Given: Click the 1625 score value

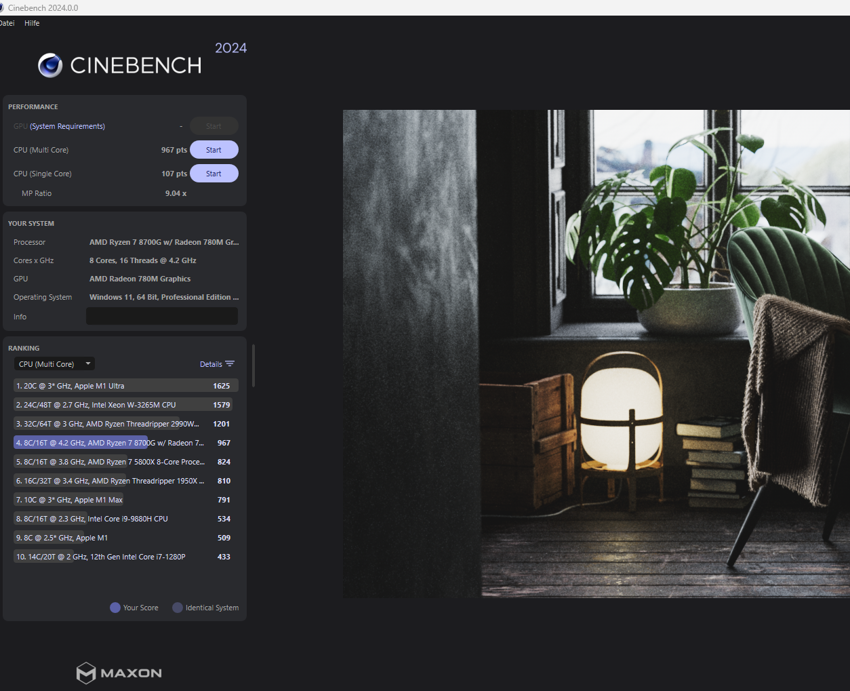Looking at the screenshot, I should [x=222, y=386].
